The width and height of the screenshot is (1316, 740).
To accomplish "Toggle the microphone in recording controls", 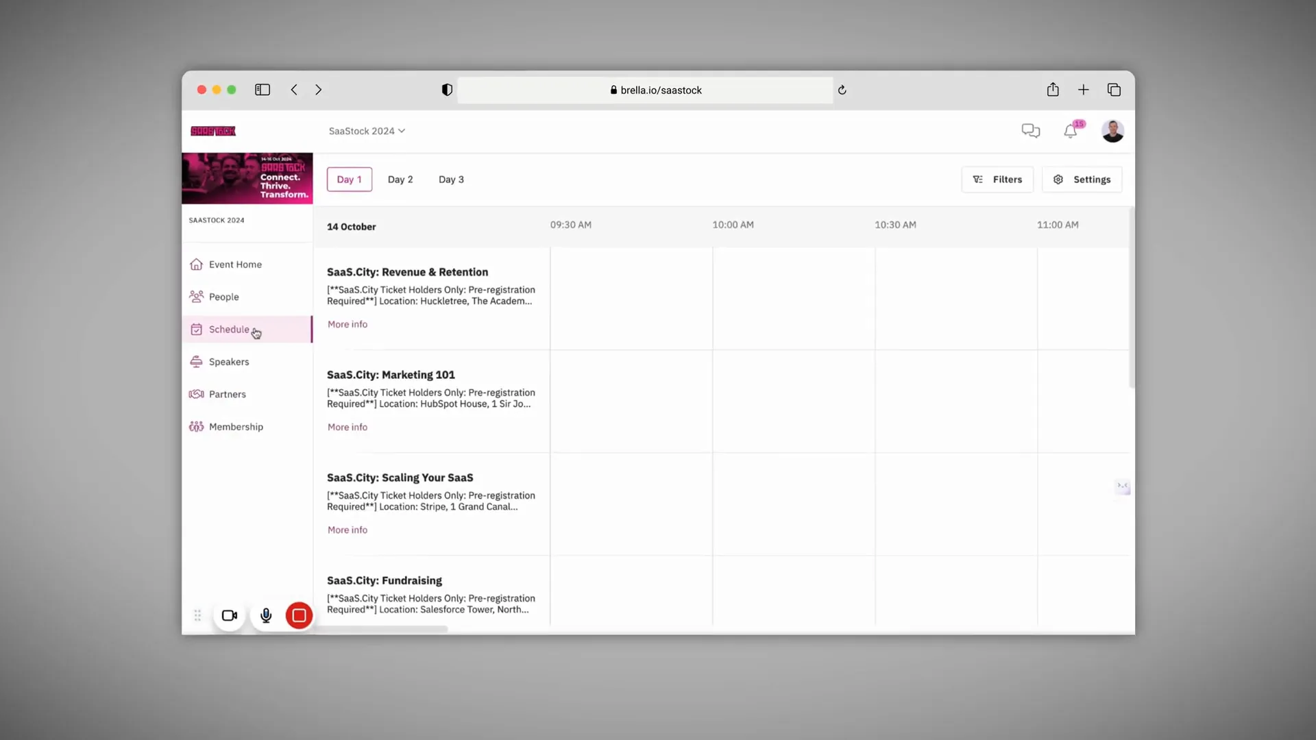I will coord(266,616).
